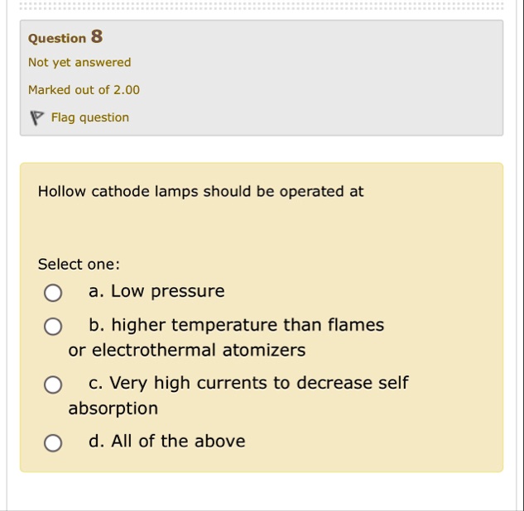
Task: Click the 'd. All of the above' label
Action: (x=167, y=441)
